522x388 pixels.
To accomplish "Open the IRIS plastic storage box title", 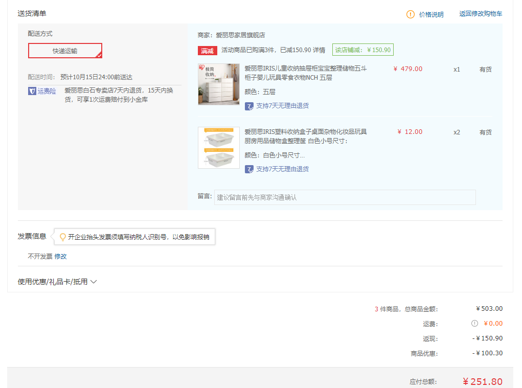I will [306, 136].
